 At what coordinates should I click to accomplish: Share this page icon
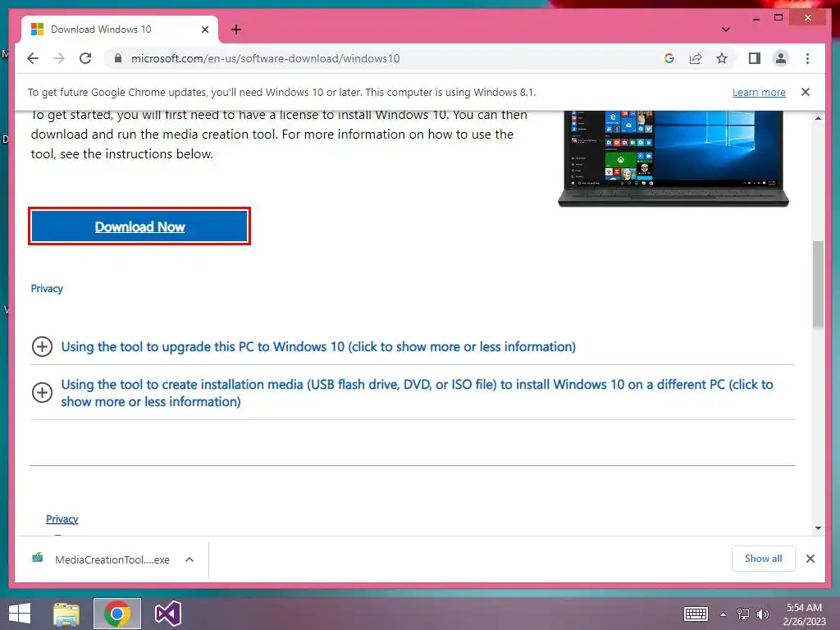[696, 58]
